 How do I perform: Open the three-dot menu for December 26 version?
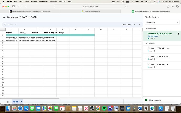pos(178,34)
